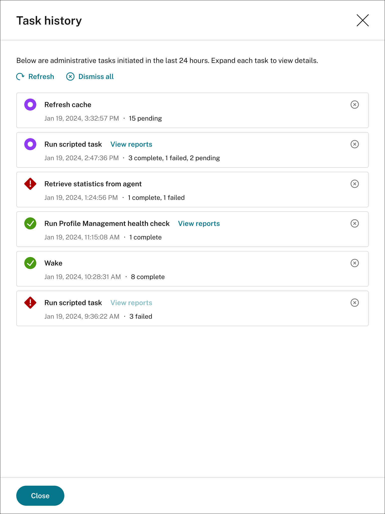
Task: Expand the Refresh cache task details
Action: (x=68, y=105)
